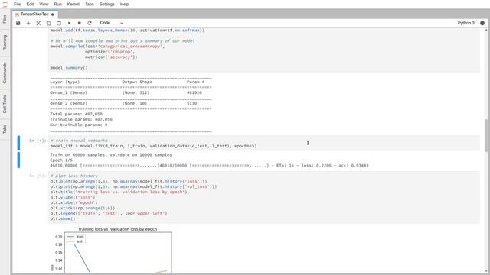Viewport: 490px width, 275px height.
Task: Open the Help menu
Action: tap(124, 4)
